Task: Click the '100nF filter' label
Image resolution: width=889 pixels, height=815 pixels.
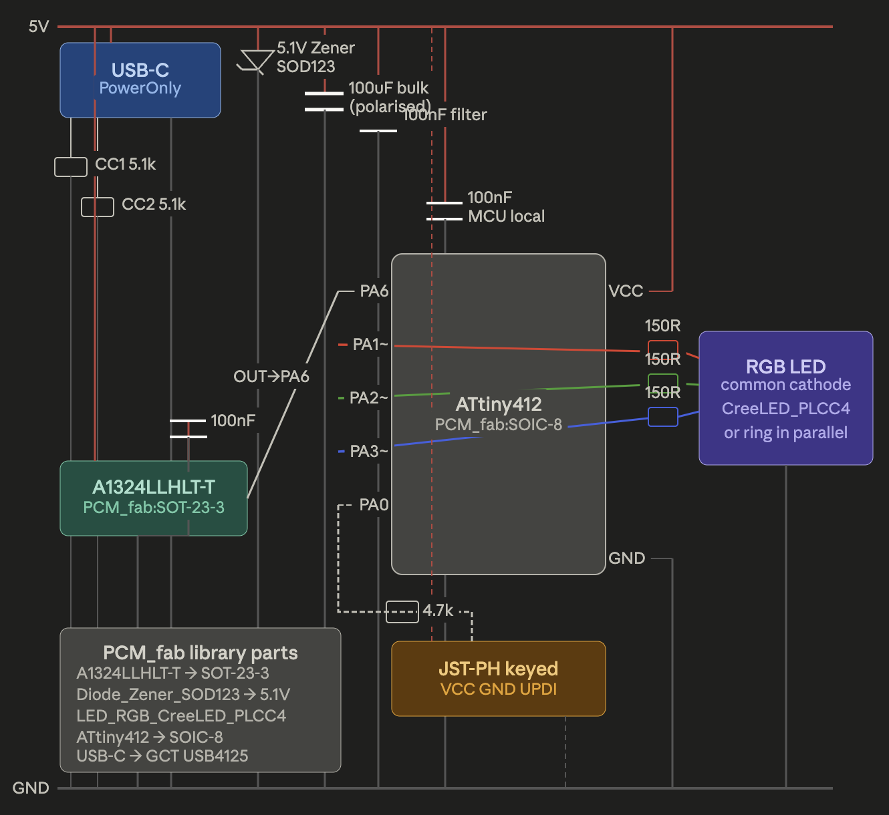Action: [x=444, y=115]
